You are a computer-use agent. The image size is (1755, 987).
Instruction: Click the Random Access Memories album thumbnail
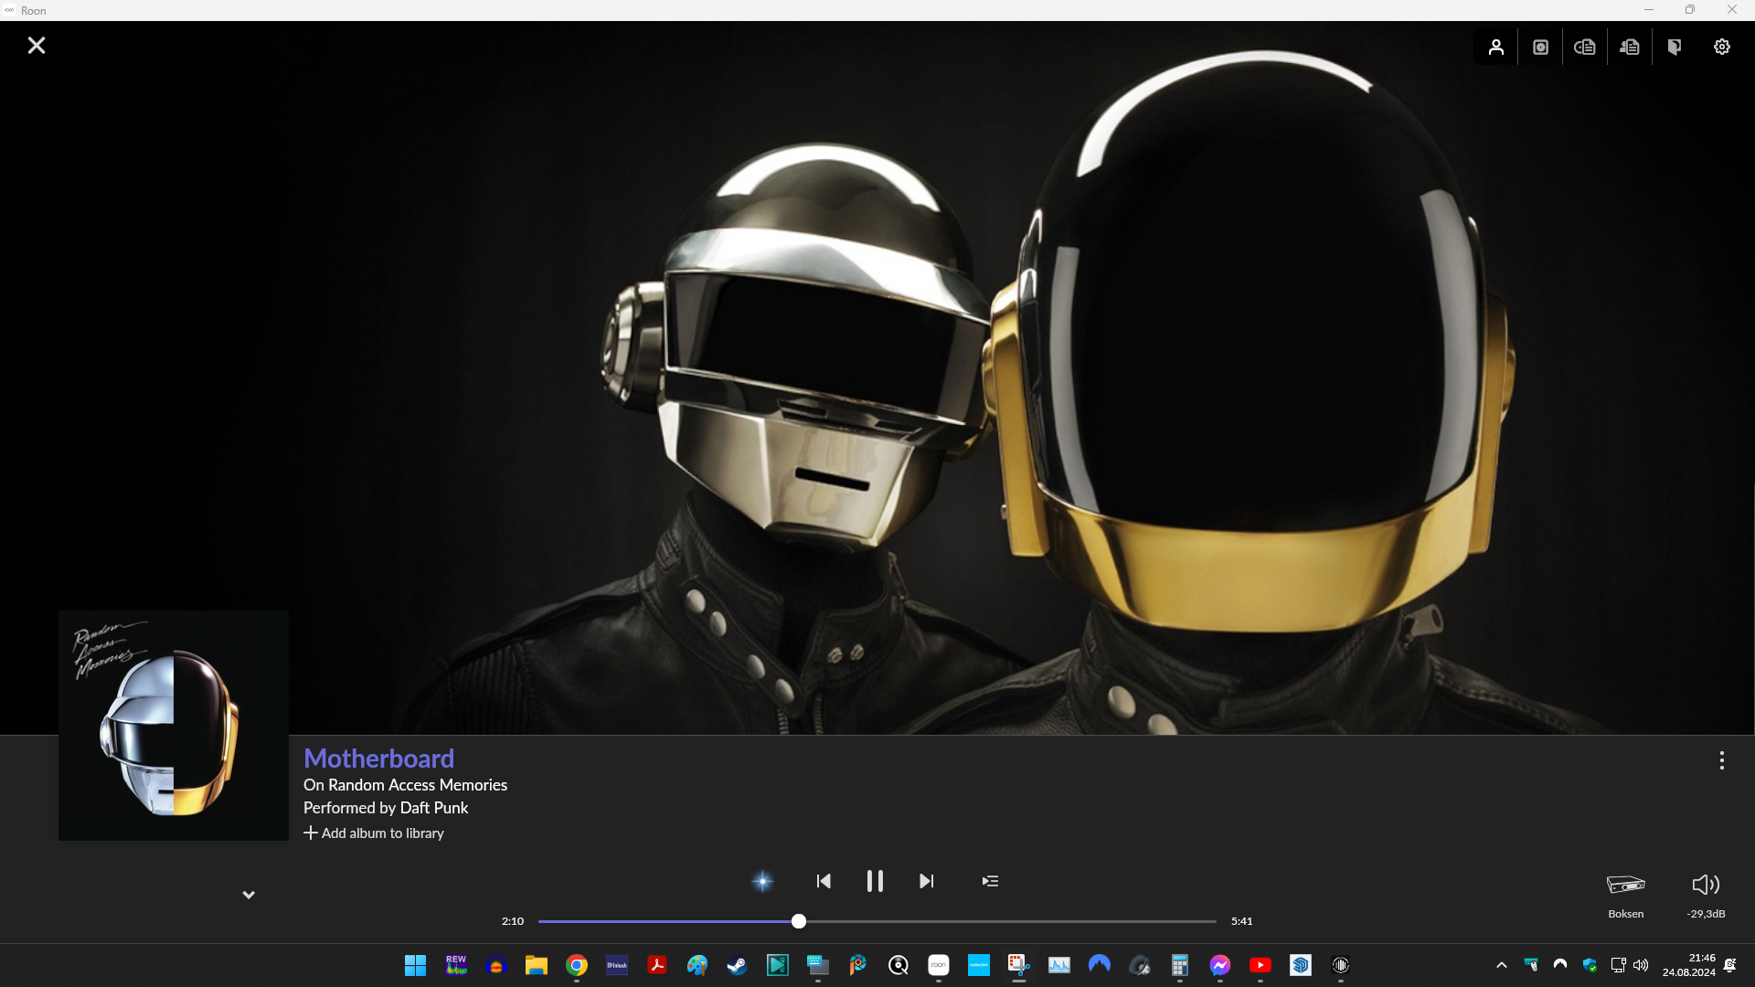174,726
